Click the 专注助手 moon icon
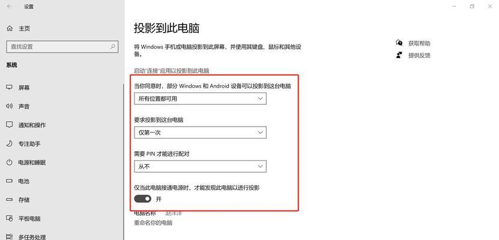This screenshot has width=499, height=240. 10,143
